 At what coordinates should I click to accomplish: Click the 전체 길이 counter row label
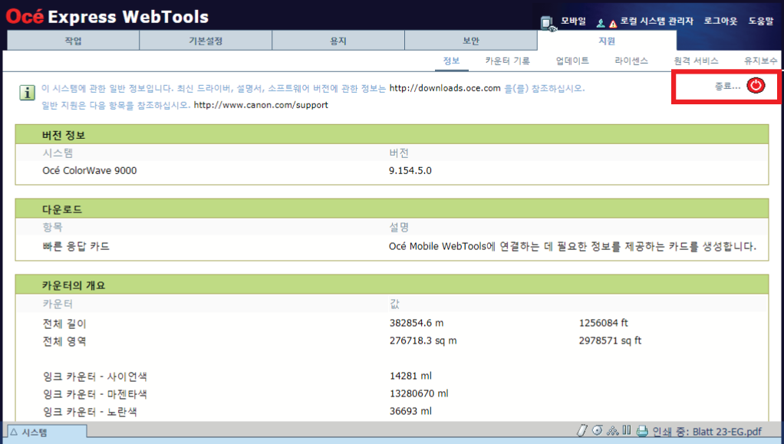pyautogui.click(x=64, y=324)
